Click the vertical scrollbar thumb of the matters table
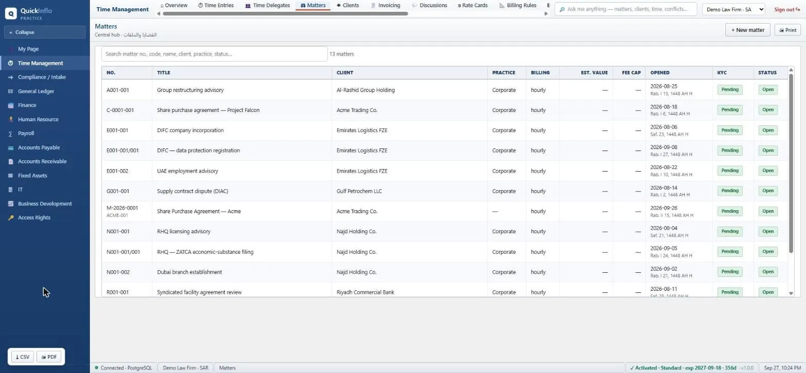Image resolution: width=806 pixels, height=373 pixels. point(791,163)
